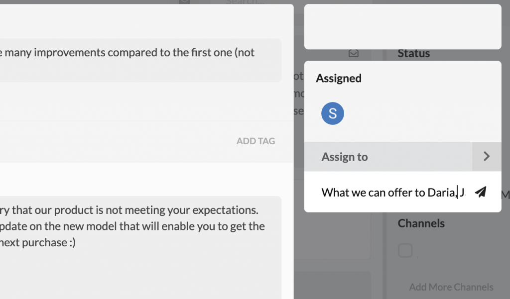The image size is (510, 299).
Task: Tick the checkbox under Channels
Action: (x=405, y=250)
